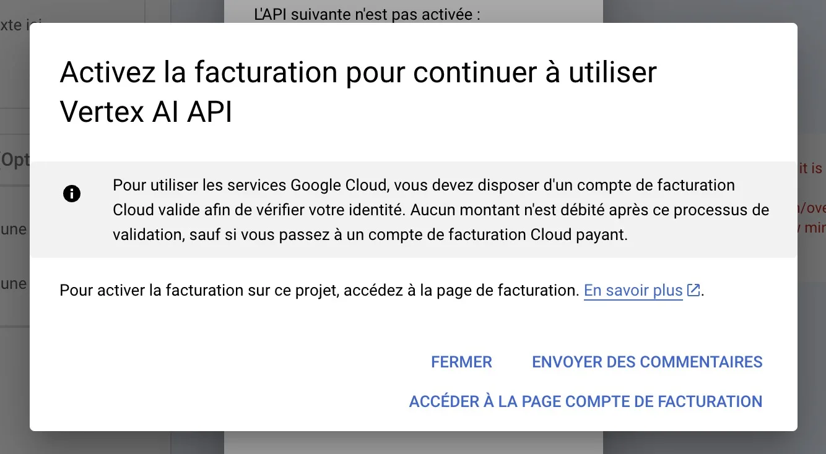
Task: Click "Vertex AI API" in the heading
Action: (x=146, y=113)
